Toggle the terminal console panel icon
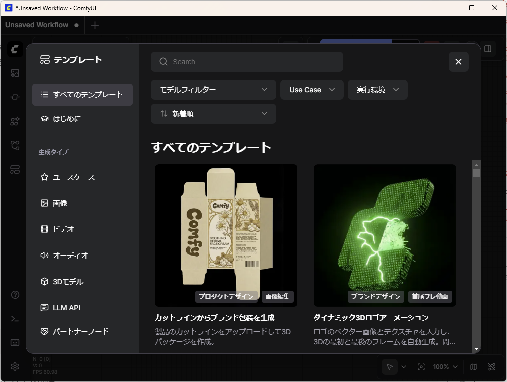Screen dimensions: 507x382 (15, 319)
